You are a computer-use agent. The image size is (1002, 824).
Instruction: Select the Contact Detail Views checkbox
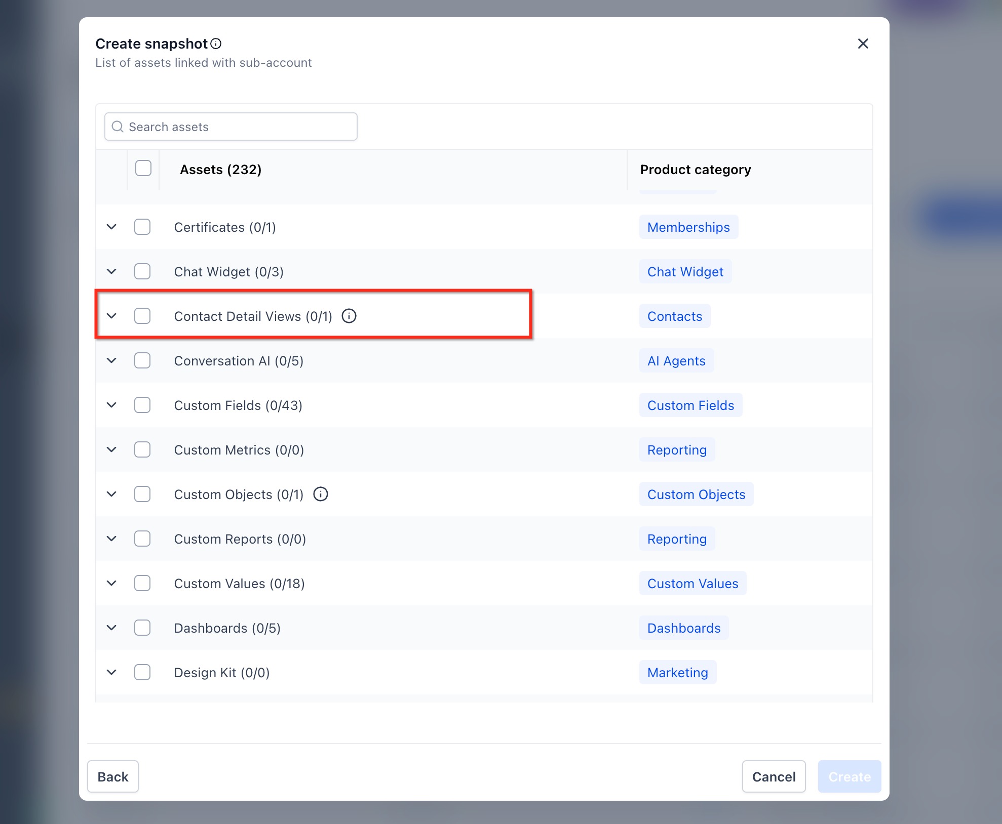[x=142, y=316]
